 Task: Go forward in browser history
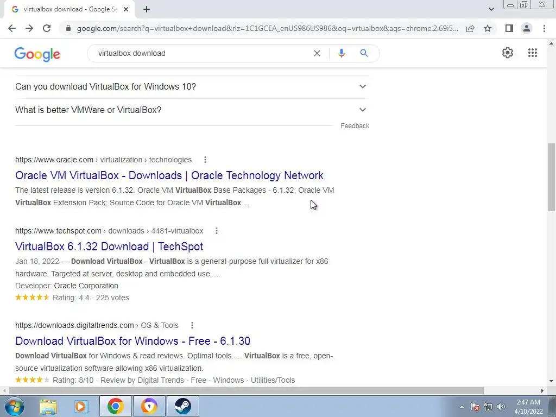pos(29,28)
